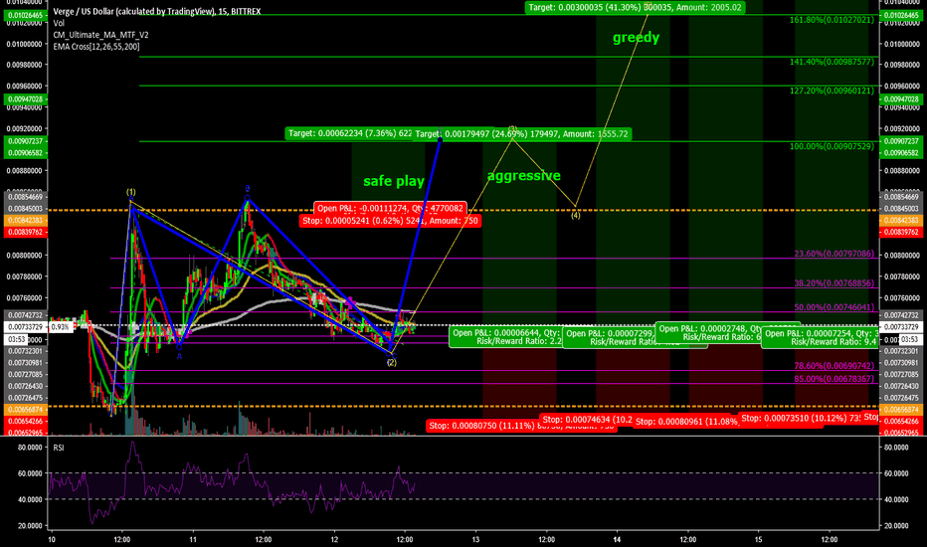Click red 0.00654266 label on right axis
The height and width of the screenshot is (547, 927).
point(901,421)
